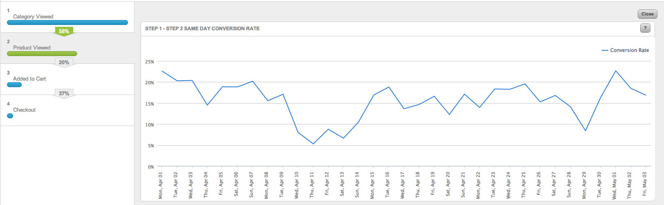Click the Checkout blue dot bar
The height and width of the screenshot is (205, 664).
tap(10, 116)
